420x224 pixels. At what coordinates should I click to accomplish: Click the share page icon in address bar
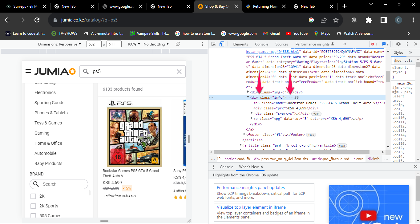click(324, 20)
